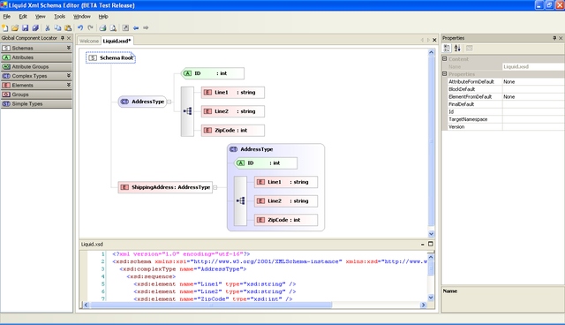The width and height of the screenshot is (565, 325).
Task: Click the sequence compositor icon under top AddressType
Action: coord(187,111)
